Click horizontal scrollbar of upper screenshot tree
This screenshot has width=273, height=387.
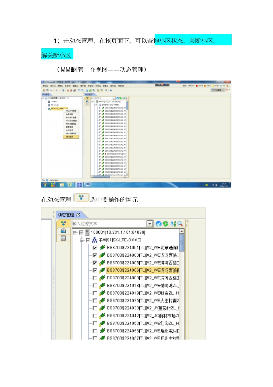pyautogui.click(x=108, y=177)
